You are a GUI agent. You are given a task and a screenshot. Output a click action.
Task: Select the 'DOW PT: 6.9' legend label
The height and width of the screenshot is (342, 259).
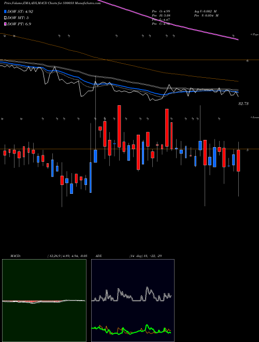click(x=19, y=24)
